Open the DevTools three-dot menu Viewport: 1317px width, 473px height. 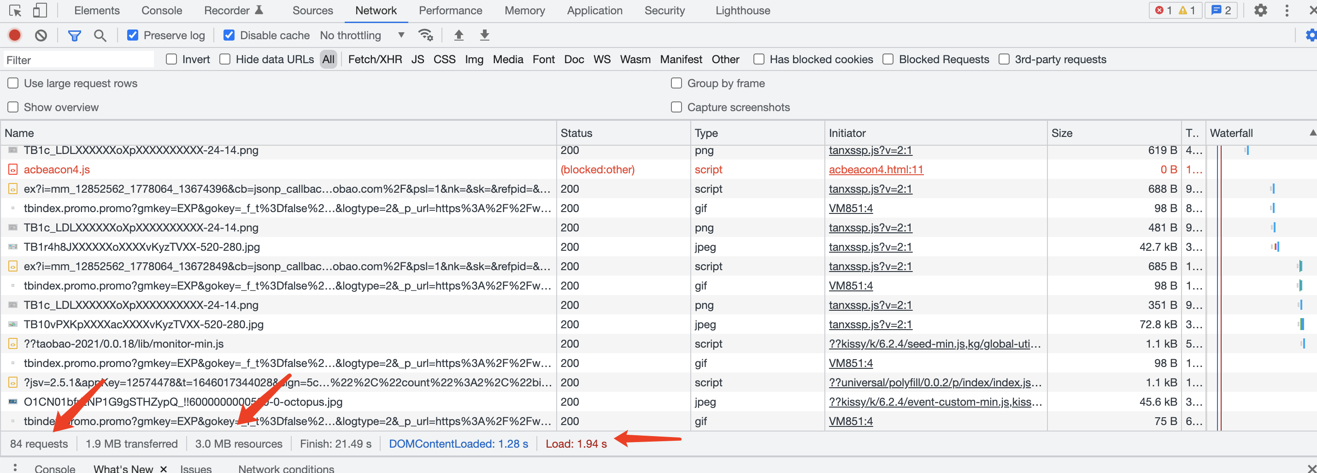pos(1287,10)
